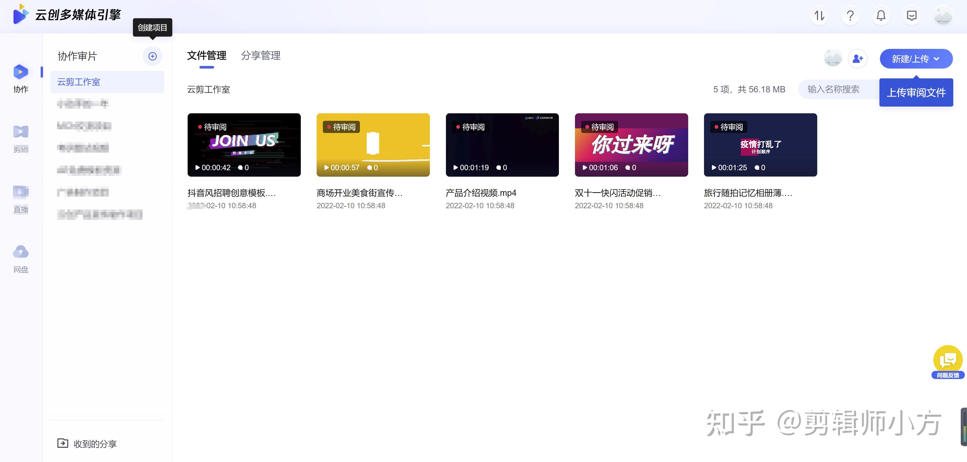Open the notifications bell icon

point(881,16)
